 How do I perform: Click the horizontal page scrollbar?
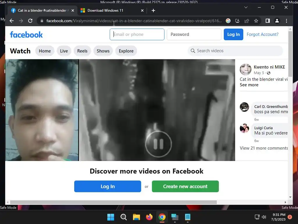[113, 202]
